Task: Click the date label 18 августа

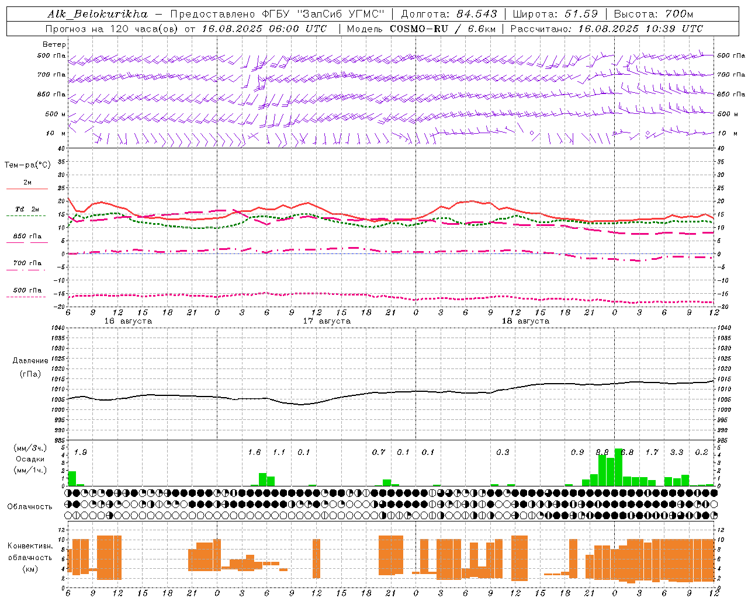Action: [525, 321]
